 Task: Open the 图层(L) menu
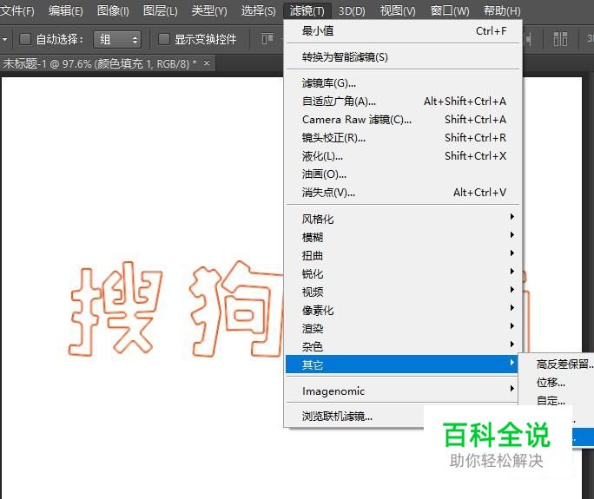161,10
